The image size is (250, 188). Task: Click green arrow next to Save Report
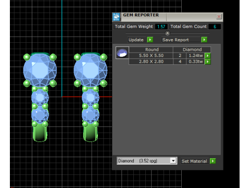[x=204, y=40]
